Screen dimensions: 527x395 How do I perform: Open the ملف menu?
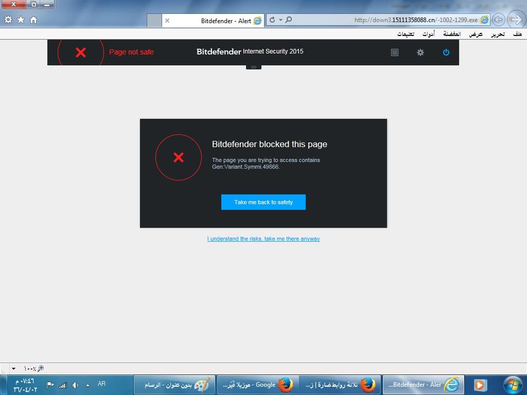(x=517, y=34)
